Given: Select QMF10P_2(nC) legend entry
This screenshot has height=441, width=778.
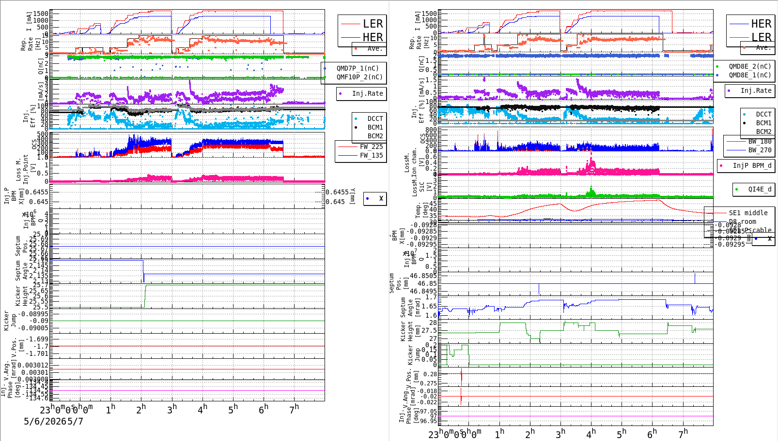Looking at the screenshot, I should click(359, 77).
